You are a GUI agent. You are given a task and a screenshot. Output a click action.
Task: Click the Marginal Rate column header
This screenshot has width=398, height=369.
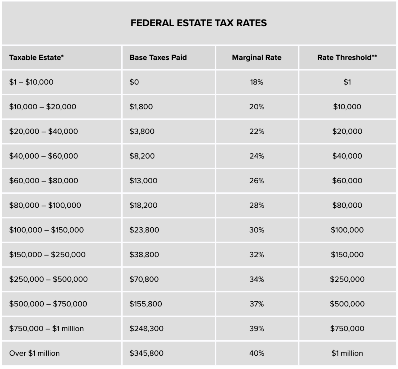click(257, 57)
